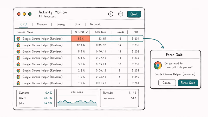The image size is (208, 117).
Task: Click the info (i) icon in toolbar
Action: [x=111, y=14]
